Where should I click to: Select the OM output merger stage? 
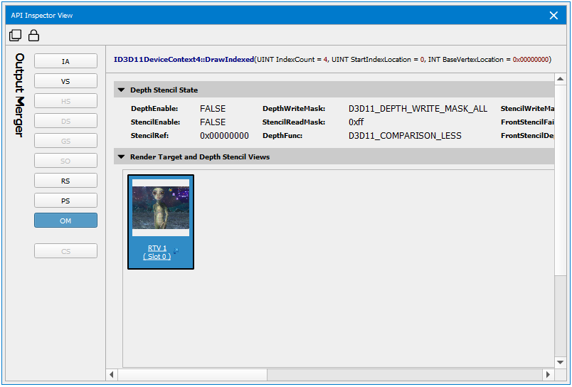pos(65,221)
